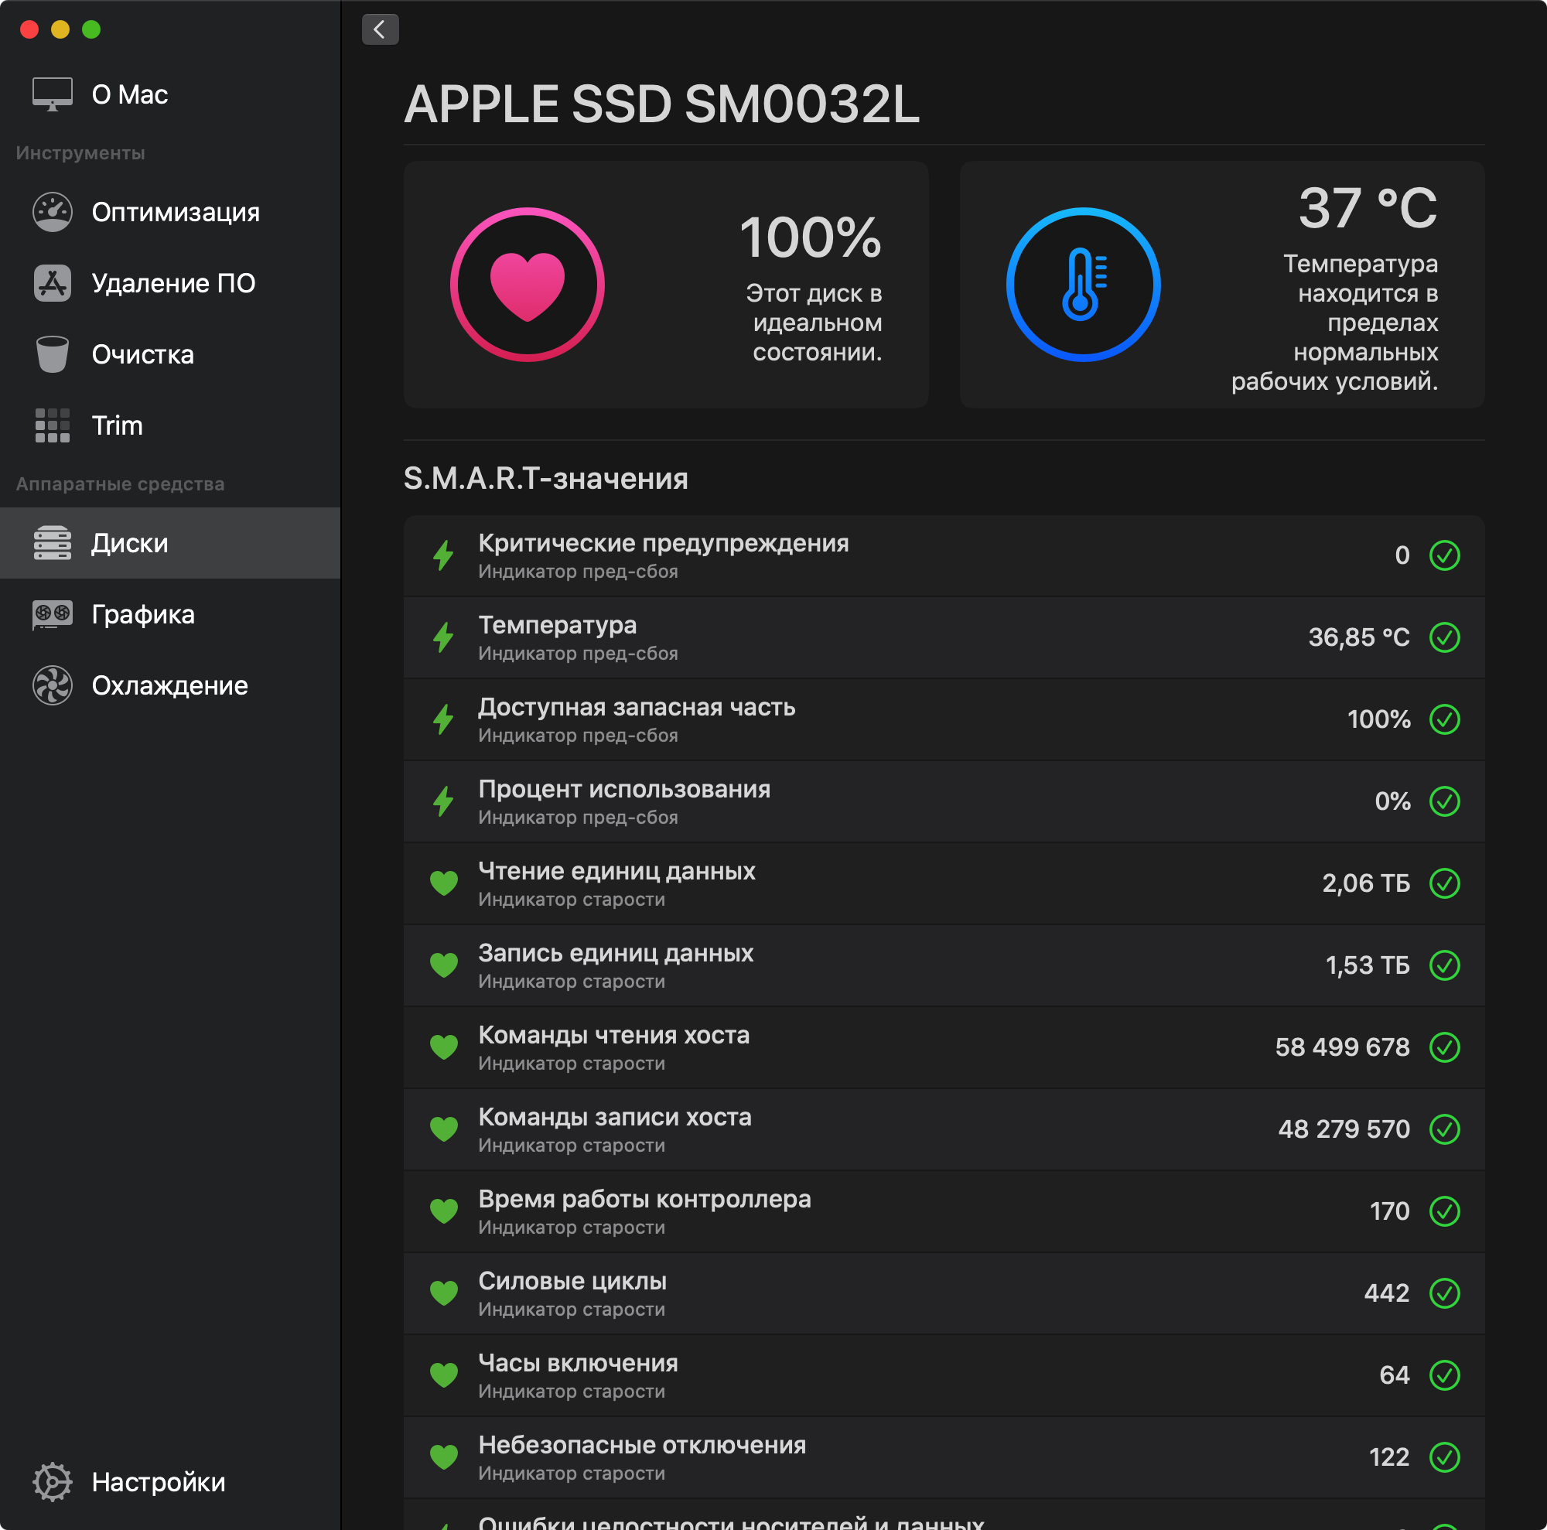Click the back arrow button
1547x1530 pixels.
tap(380, 29)
